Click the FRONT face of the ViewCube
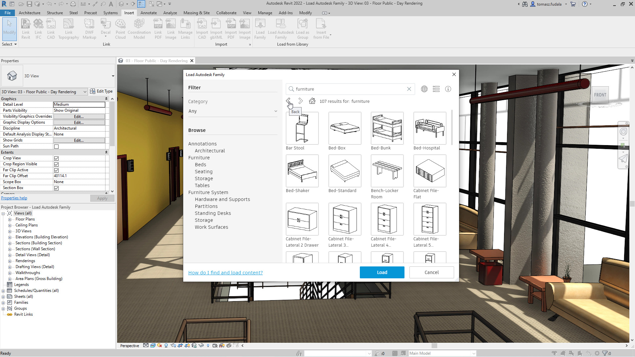Viewport: 635px width, 357px height. 600,95
